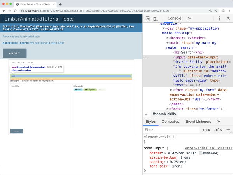Open ember-anima…ial.css:111 source link
The height and width of the screenshot is (175, 233).
pos(209,148)
